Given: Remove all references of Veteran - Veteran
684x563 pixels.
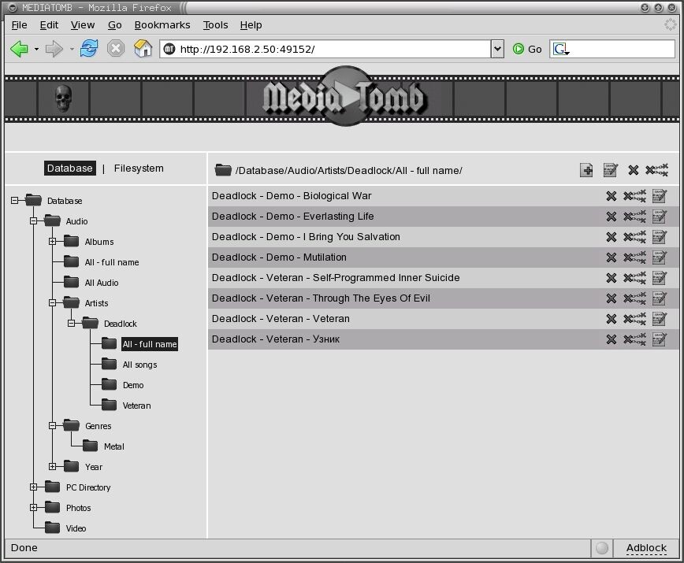Looking at the screenshot, I should [634, 319].
